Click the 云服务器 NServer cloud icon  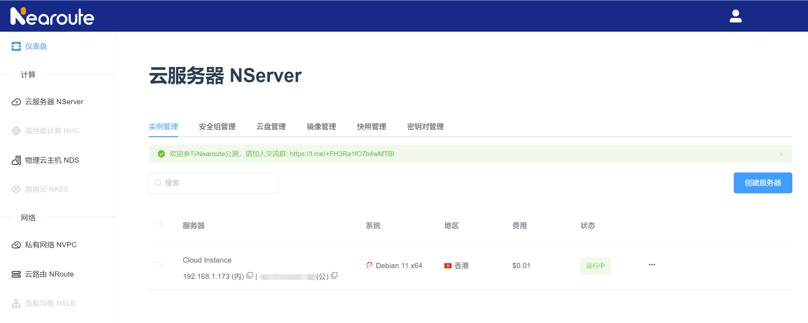16,102
